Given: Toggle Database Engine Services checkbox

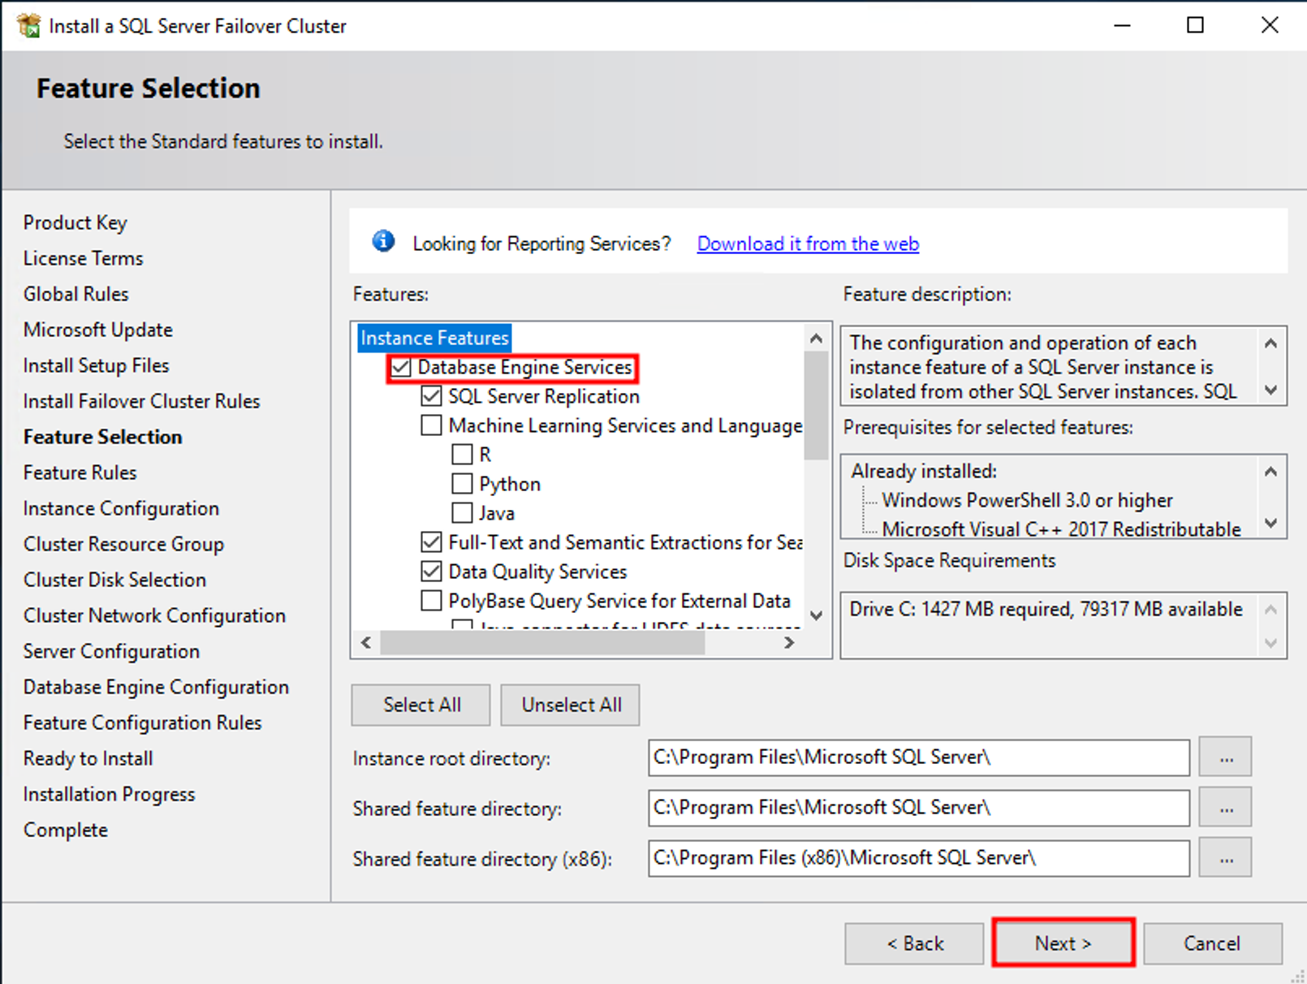Looking at the screenshot, I should [x=401, y=367].
